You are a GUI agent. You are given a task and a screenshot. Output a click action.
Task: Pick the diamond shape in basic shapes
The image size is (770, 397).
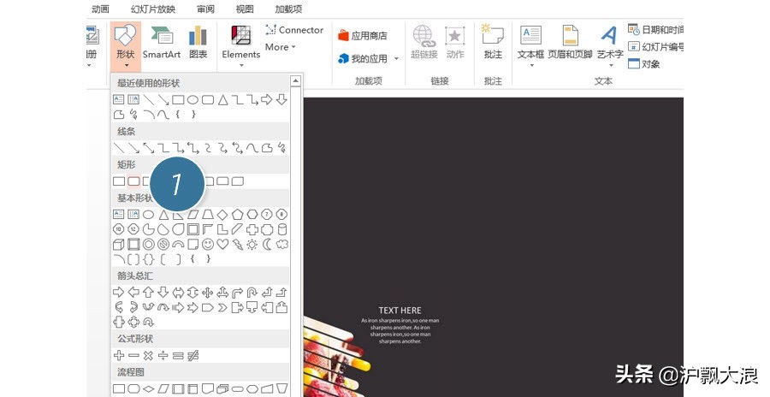pos(222,215)
